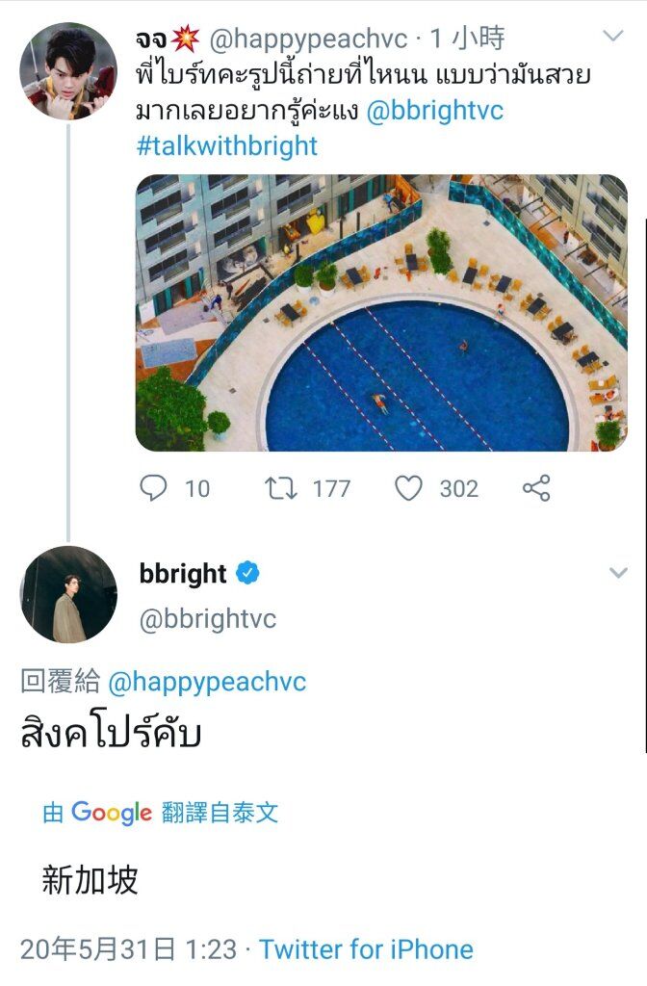Open the #talkwithbright hashtag
Screen dimensions: 647x986
pos(226,145)
